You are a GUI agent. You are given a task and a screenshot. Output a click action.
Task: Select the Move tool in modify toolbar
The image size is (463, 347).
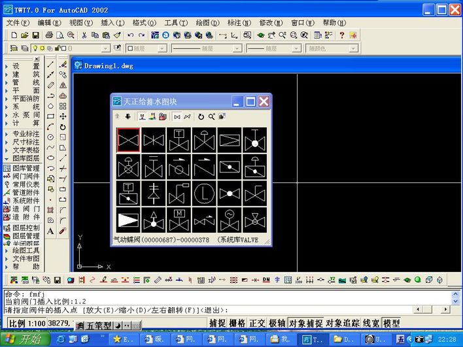click(x=63, y=116)
